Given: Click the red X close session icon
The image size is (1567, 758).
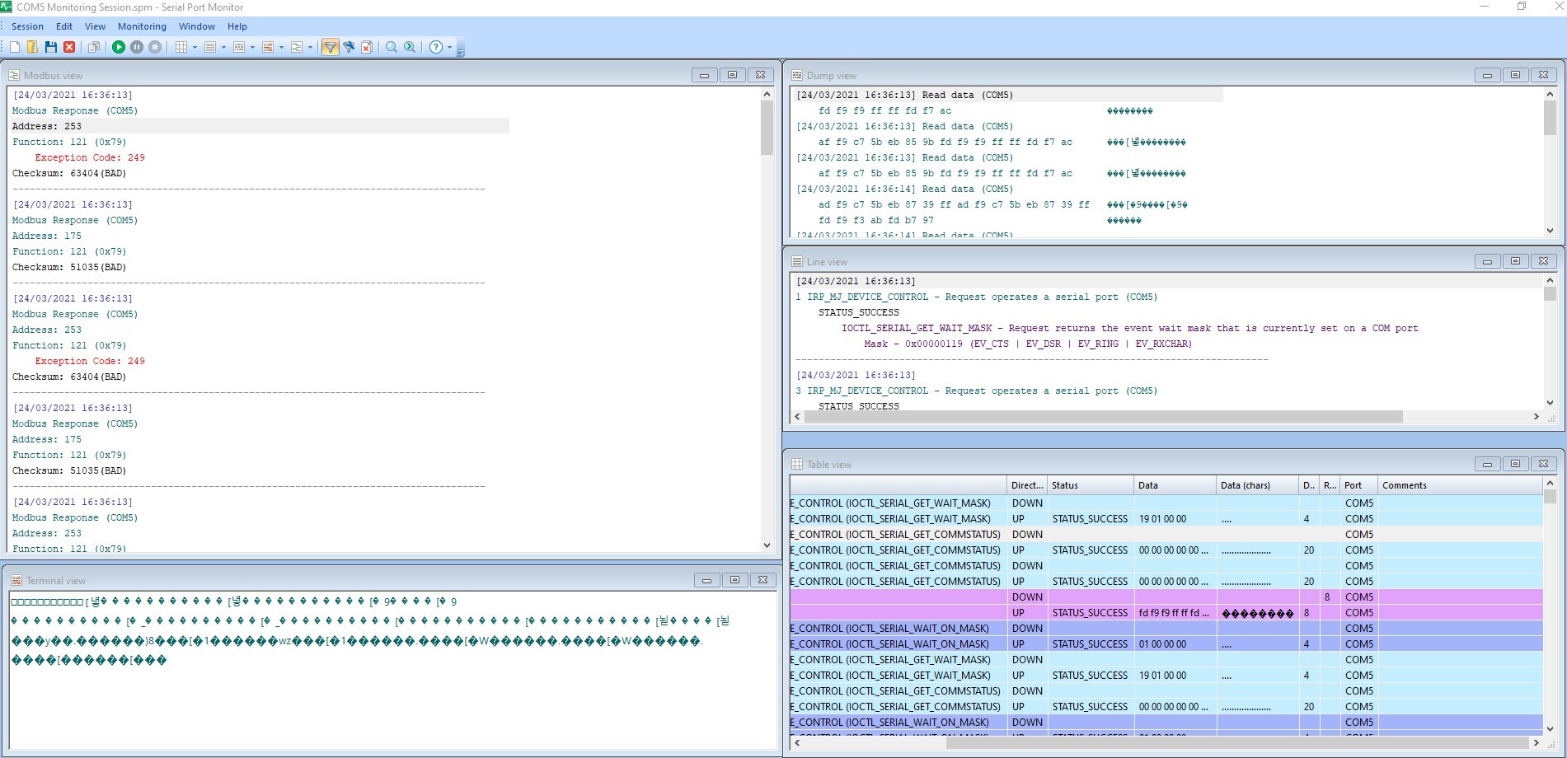Looking at the screenshot, I should click(69, 47).
